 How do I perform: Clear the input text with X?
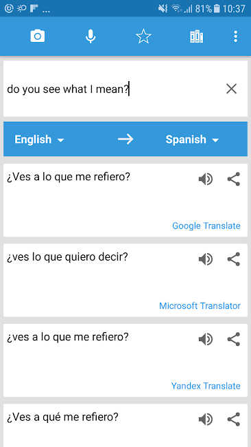click(231, 89)
